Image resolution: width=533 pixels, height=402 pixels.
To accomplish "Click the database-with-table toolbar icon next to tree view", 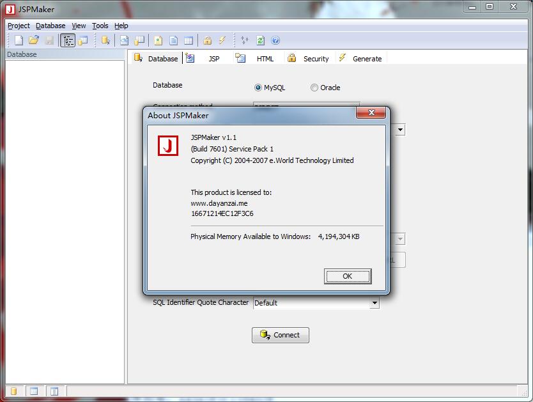I will 83,40.
